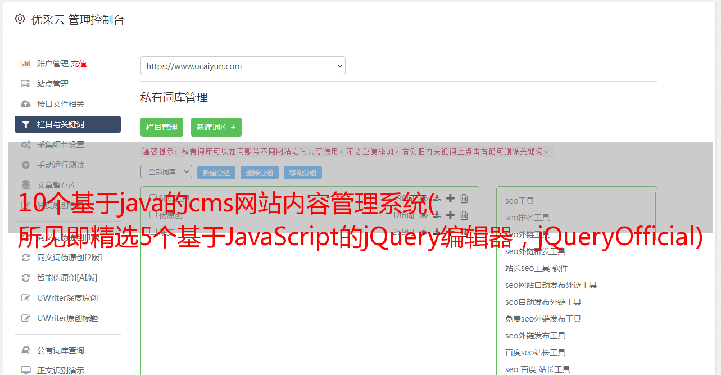The height and width of the screenshot is (375, 721).
Task: Select keyword seo排名工具 in the right list
Action: (527, 218)
